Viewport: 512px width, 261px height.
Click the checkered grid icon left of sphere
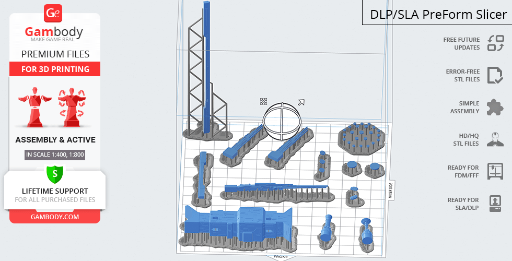(x=264, y=101)
